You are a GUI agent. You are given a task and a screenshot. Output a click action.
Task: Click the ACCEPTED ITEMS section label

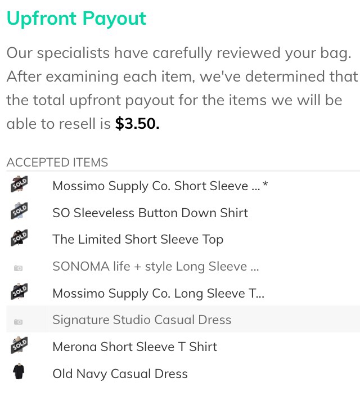click(57, 163)
